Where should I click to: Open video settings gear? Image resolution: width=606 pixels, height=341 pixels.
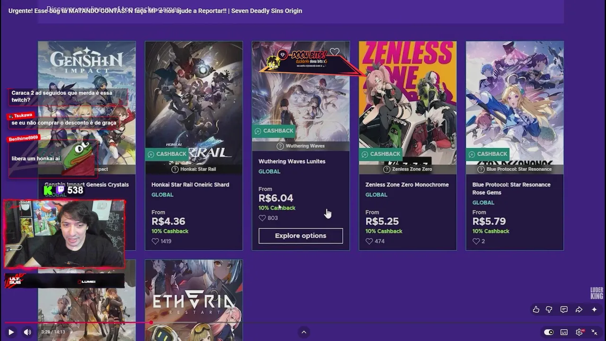pyautogui.click(x=579, y=332)
